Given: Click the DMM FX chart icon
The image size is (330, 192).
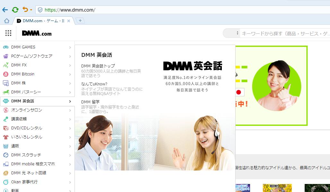Looking at the screenshot, I should tap(6, 65).
